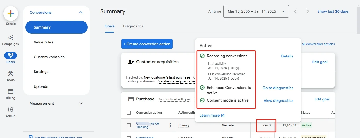Click Consent mode green check icon
The image size is (360, 138).
tap(202, 100)
